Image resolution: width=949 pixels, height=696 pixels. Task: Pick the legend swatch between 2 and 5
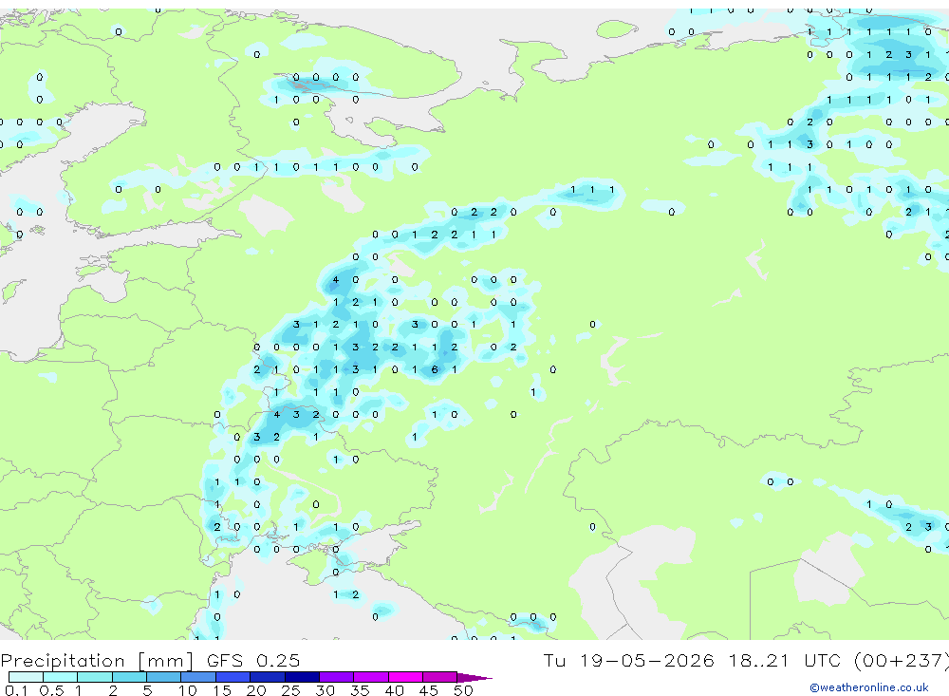tap(129, 677)
